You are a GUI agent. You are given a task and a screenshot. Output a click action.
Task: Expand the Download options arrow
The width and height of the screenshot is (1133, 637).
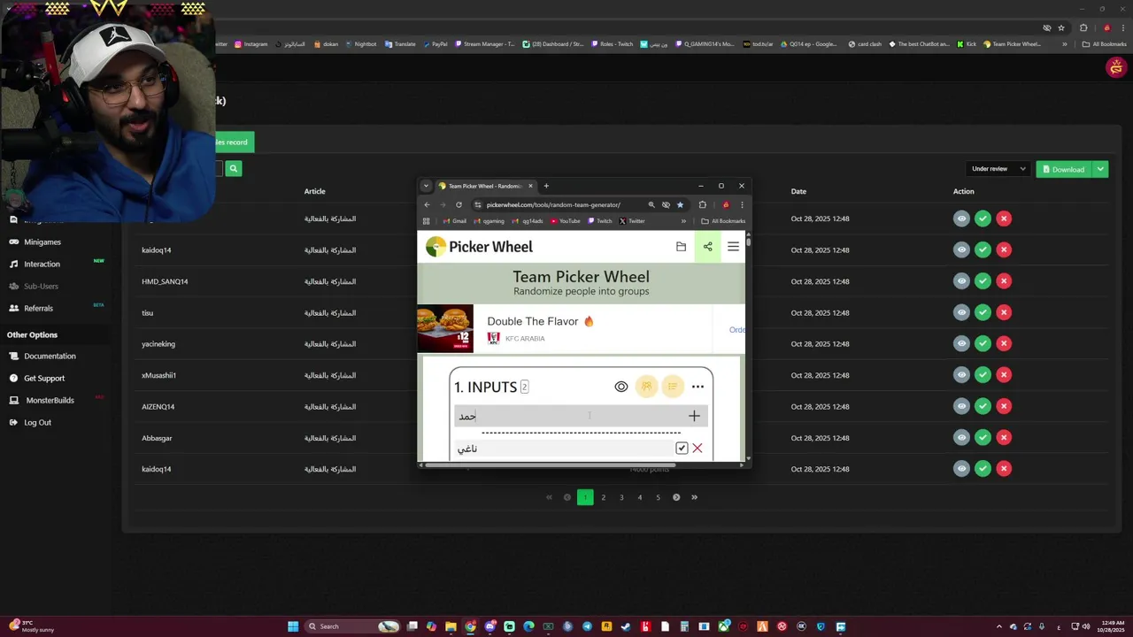(1100, 169)
